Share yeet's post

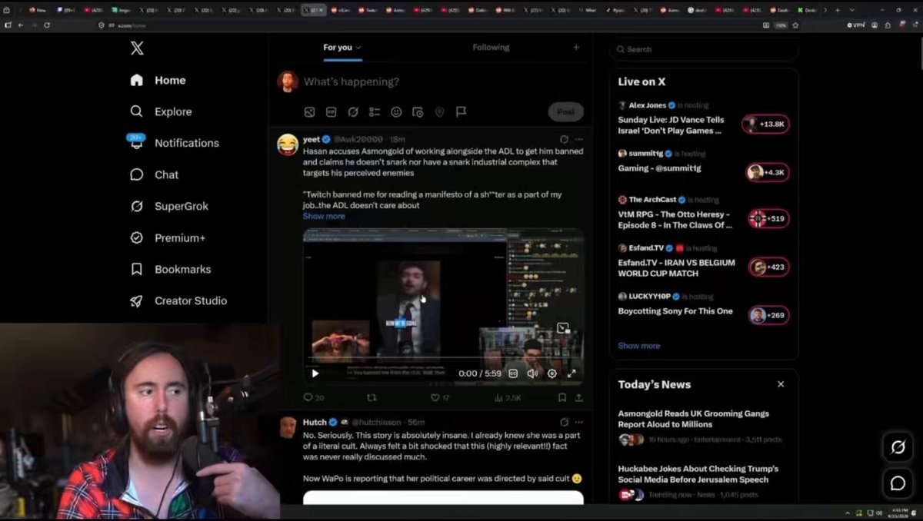tap(578, 398)
